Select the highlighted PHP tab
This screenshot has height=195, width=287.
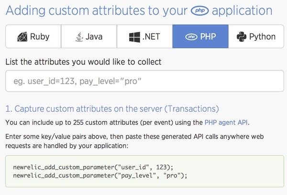tap(200, 36)
